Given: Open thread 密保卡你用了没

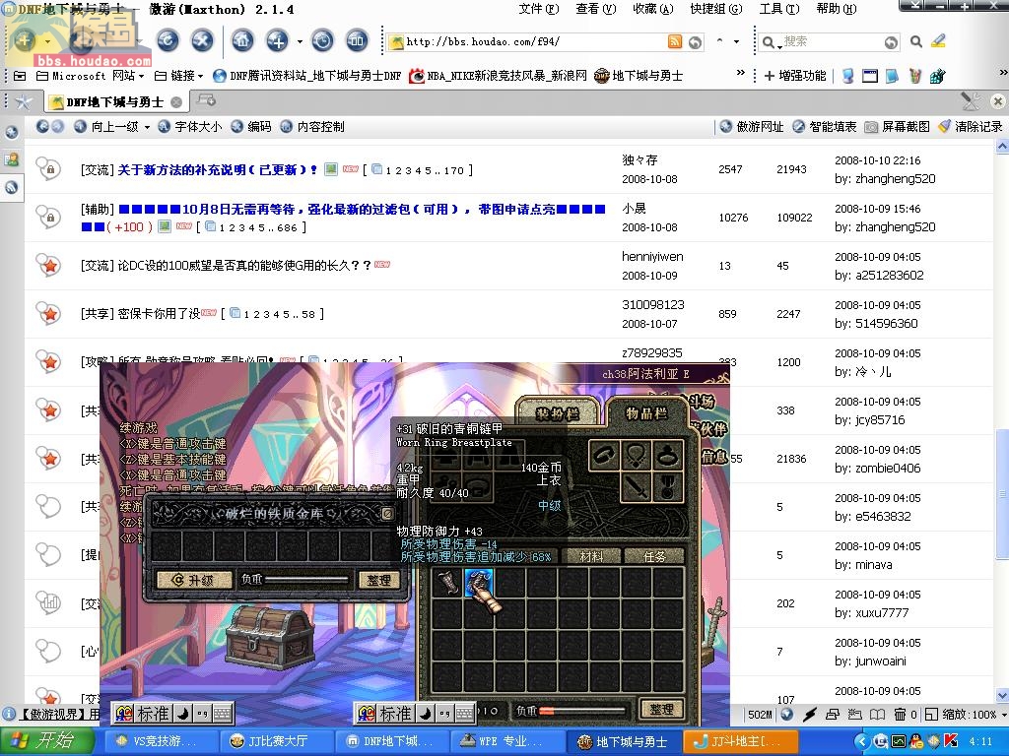Looking at the screenshot, I should (159, 314).
